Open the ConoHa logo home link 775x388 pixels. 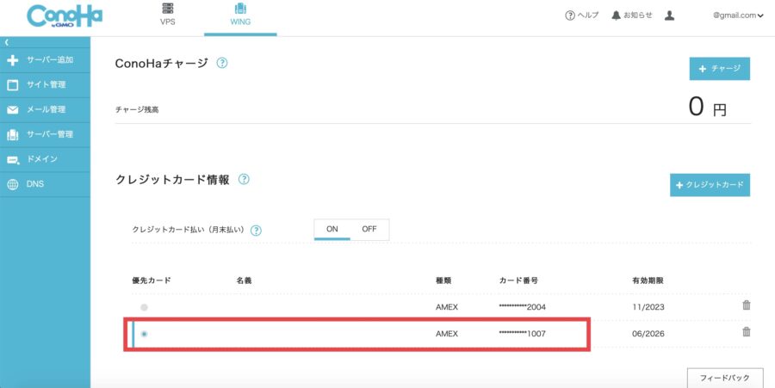click(65, 15)
